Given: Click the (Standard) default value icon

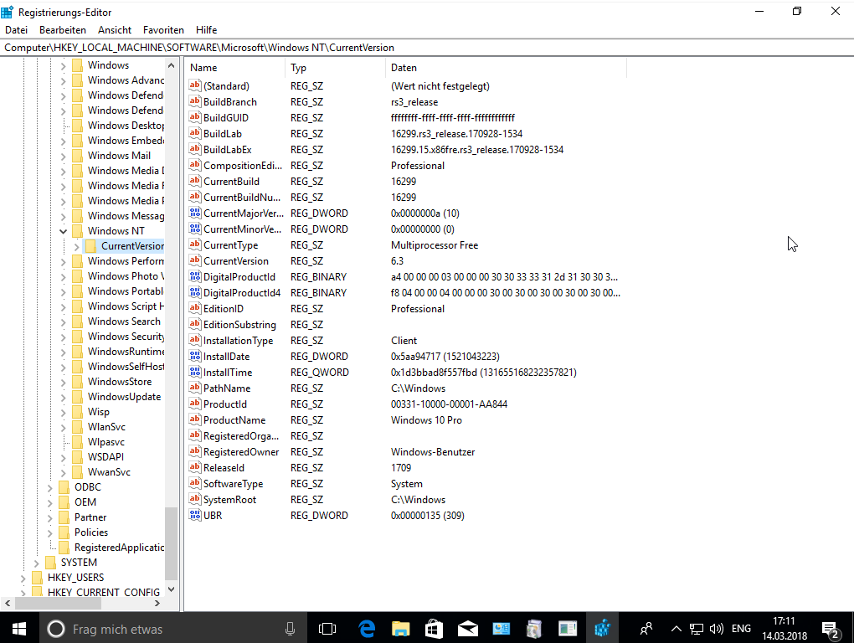Looking at the screenshot, I should 195,85.
